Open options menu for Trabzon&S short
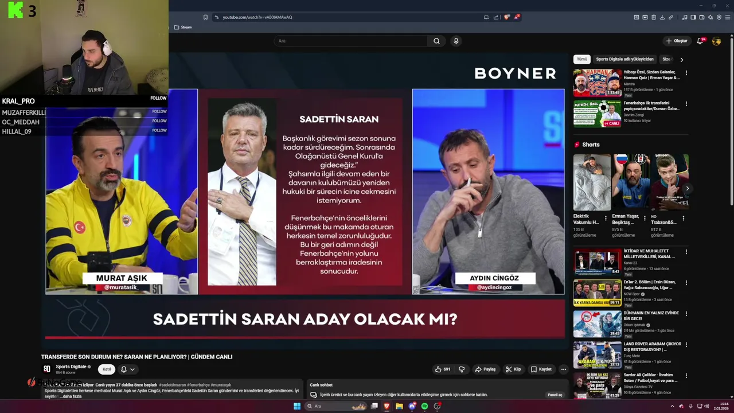Image resolution: width=734 pixels, height=413 pixels. click(x=683, y=218)
